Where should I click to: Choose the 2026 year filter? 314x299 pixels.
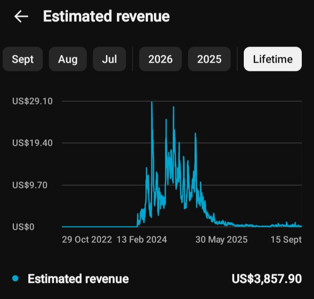coord(160,59)
